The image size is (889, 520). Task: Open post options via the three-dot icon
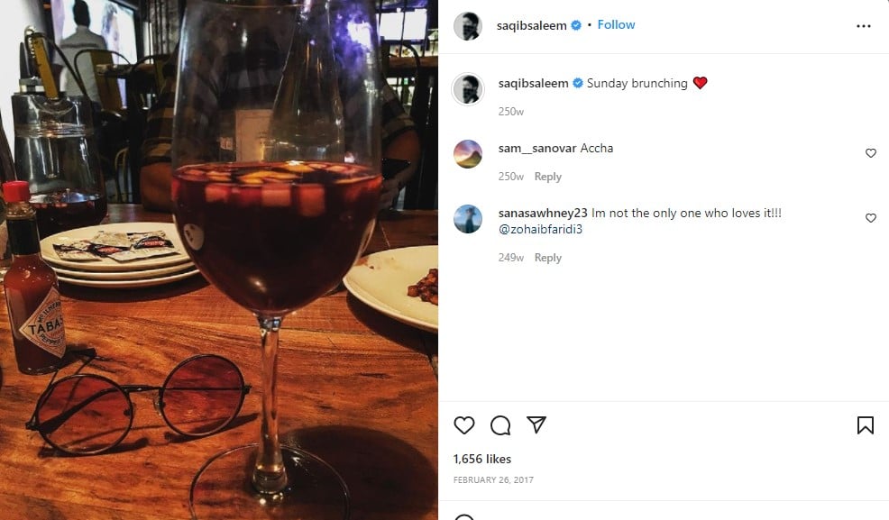pyautogui.click(x=862, y=24)
